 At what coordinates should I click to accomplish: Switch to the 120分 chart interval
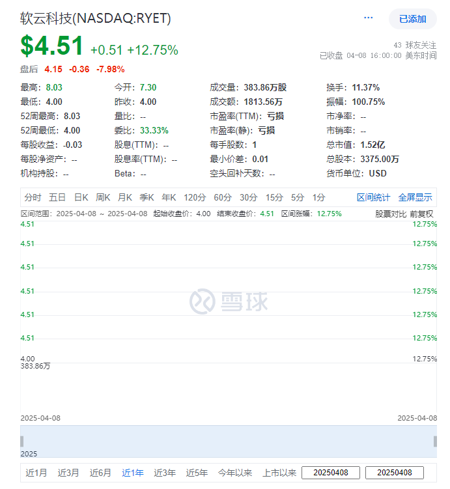pos(195,197)
